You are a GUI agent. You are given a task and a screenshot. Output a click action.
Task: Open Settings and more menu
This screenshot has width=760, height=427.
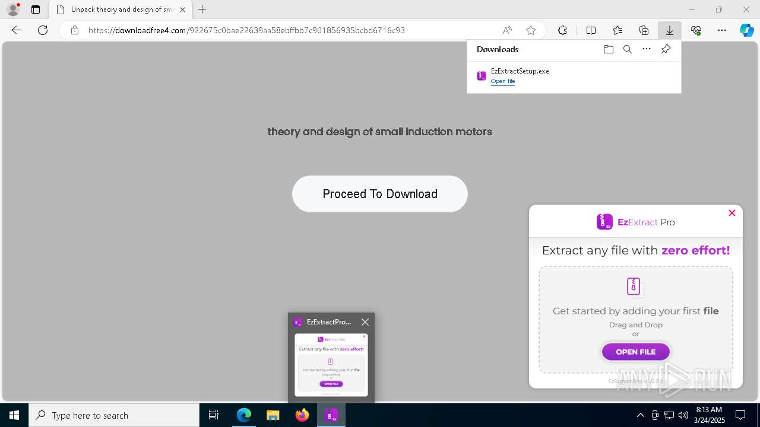point(722,30)
